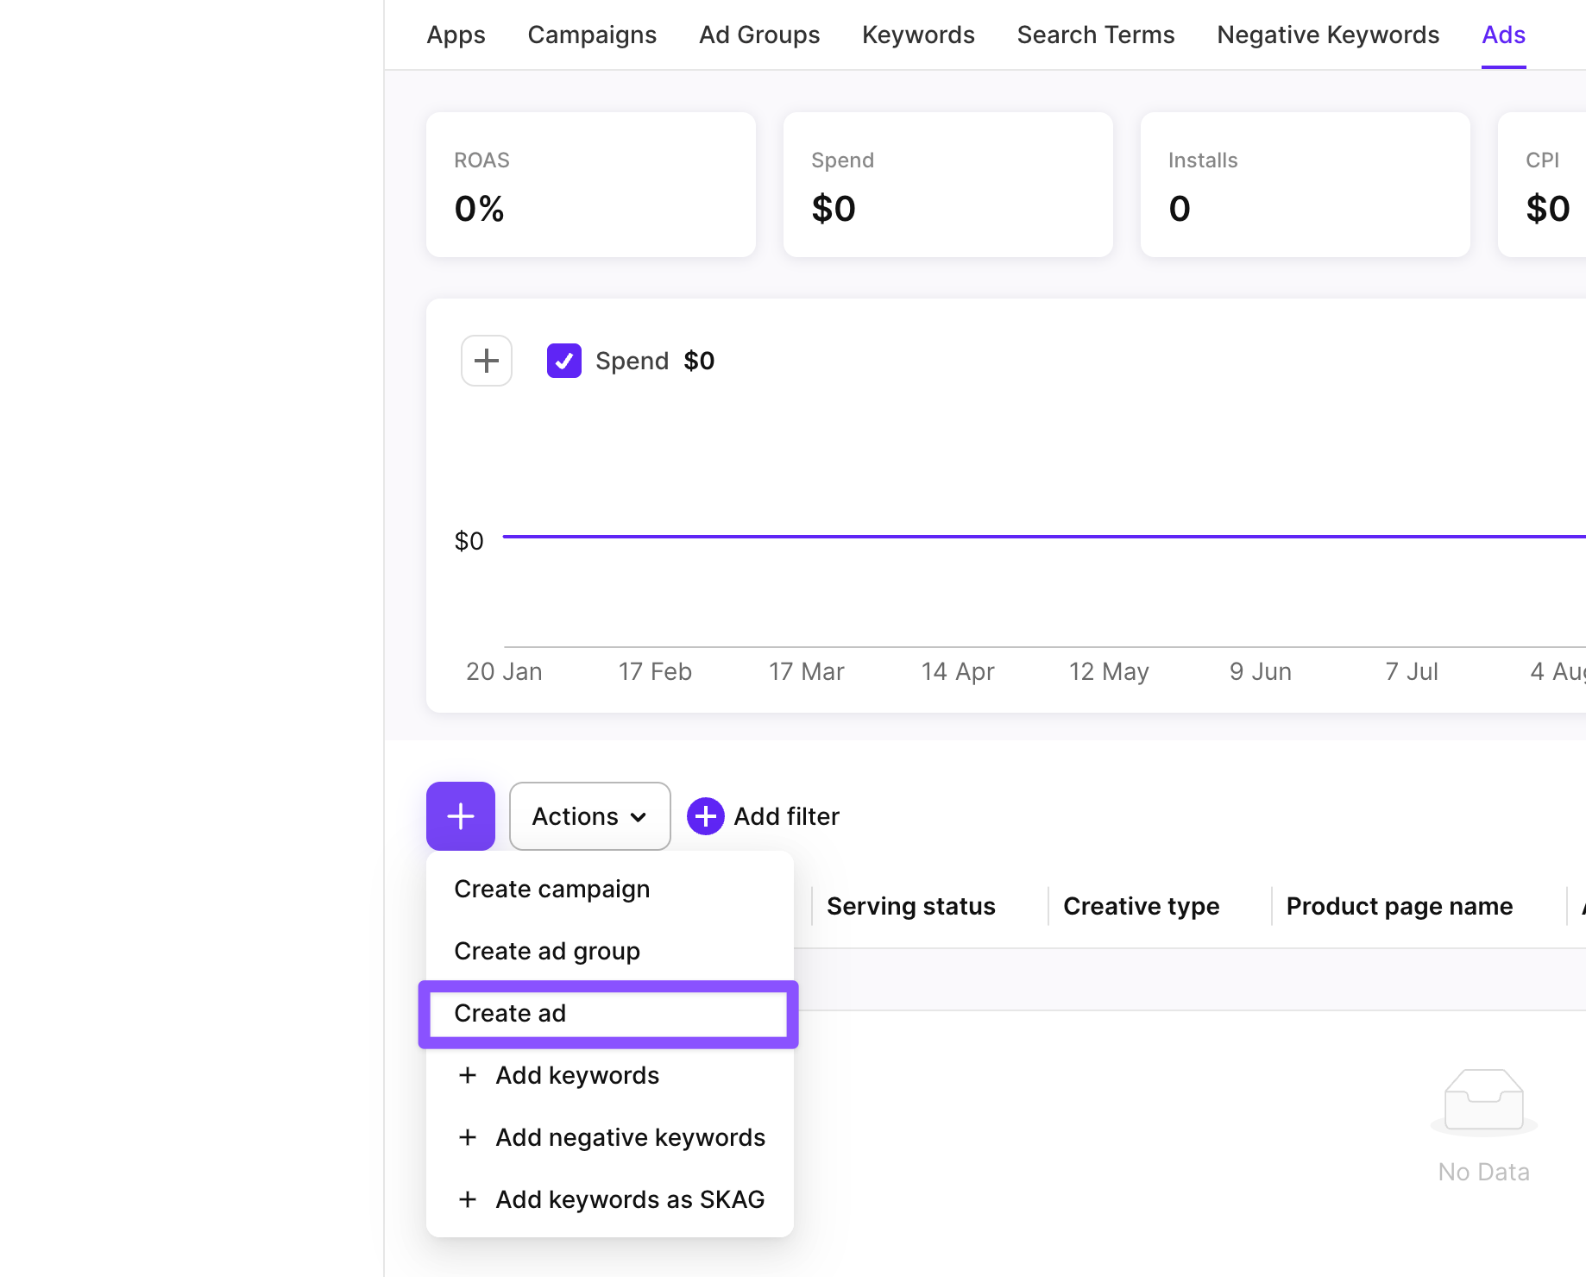Screen dimensions: 1586x1277
Task: Select the ROAS metric card
Action: pos(591,185)
